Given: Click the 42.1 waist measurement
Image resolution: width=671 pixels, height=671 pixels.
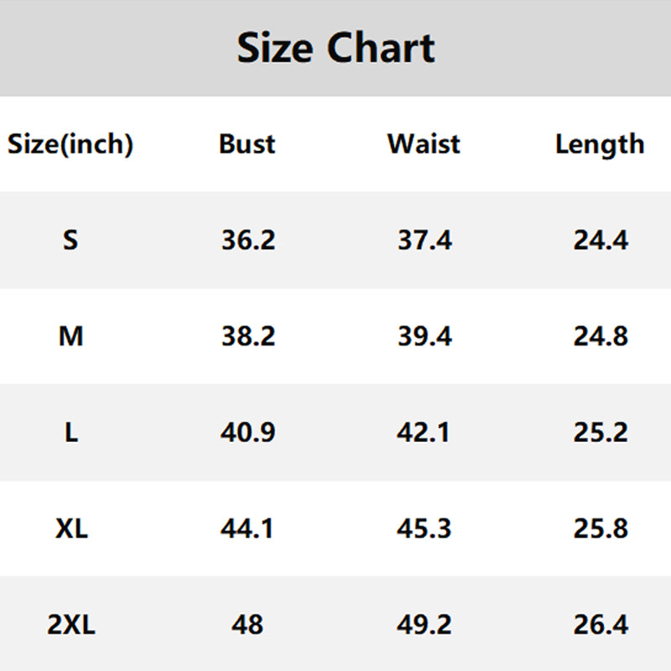Looking at the screenshot, I should 424,433.
